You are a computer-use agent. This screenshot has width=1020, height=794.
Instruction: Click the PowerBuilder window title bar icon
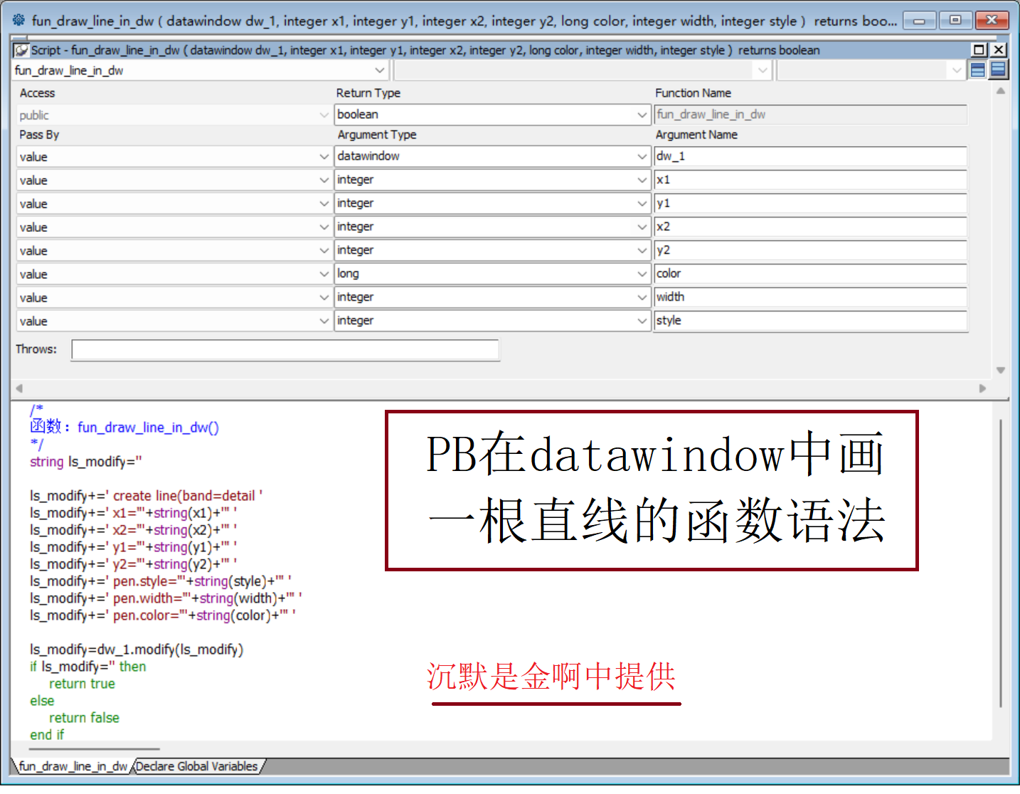coord(19,20)
